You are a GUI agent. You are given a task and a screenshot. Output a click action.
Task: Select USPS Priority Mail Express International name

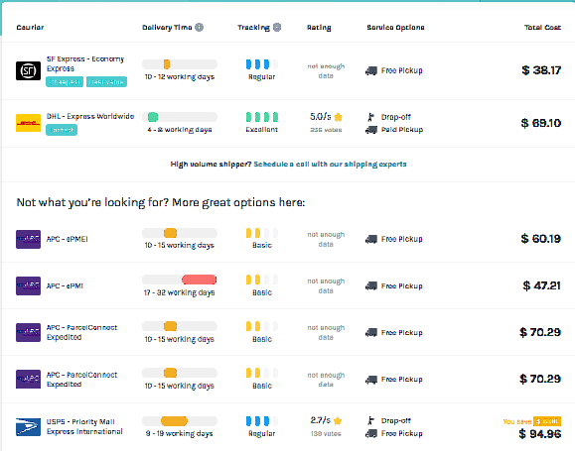pyautogui.click(x=84, y=427)
